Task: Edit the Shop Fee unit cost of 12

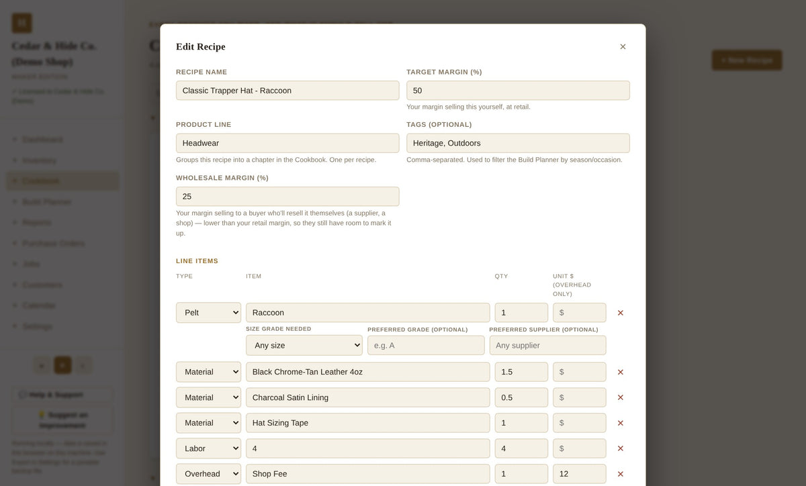Action: pyautogui.click(x=580, y=474)
